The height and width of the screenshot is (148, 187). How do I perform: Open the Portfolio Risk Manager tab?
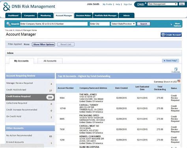[x=106, y=15]
